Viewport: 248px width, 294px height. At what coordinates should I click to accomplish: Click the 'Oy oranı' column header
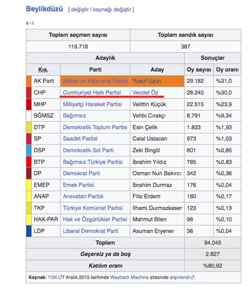pos(227,69)
